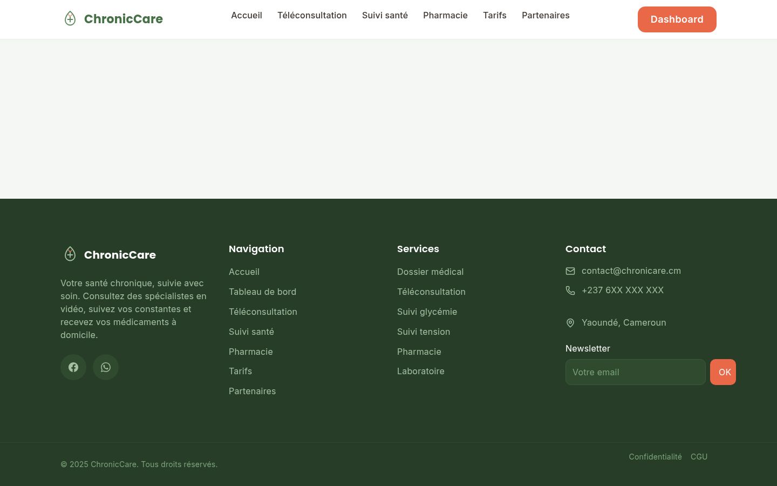The height and width of the screenshot is (486, 777).
Task: Click the map pin icon beside Yaoundé
Action: (x=570, y=323)
